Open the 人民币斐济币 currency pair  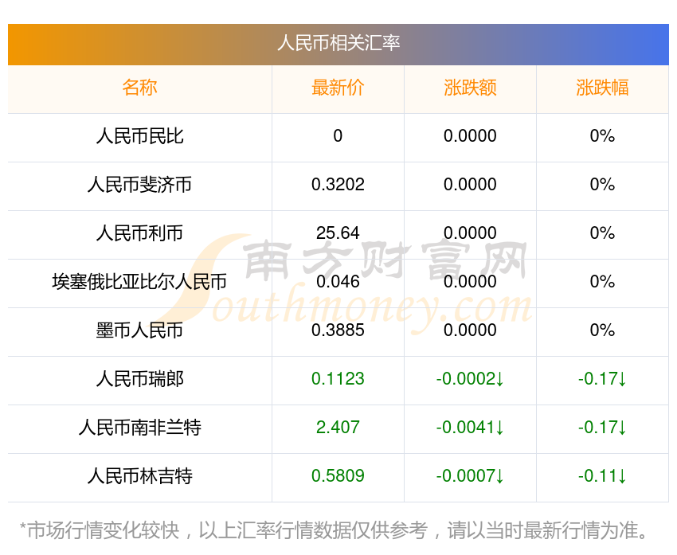click(139, 185)
